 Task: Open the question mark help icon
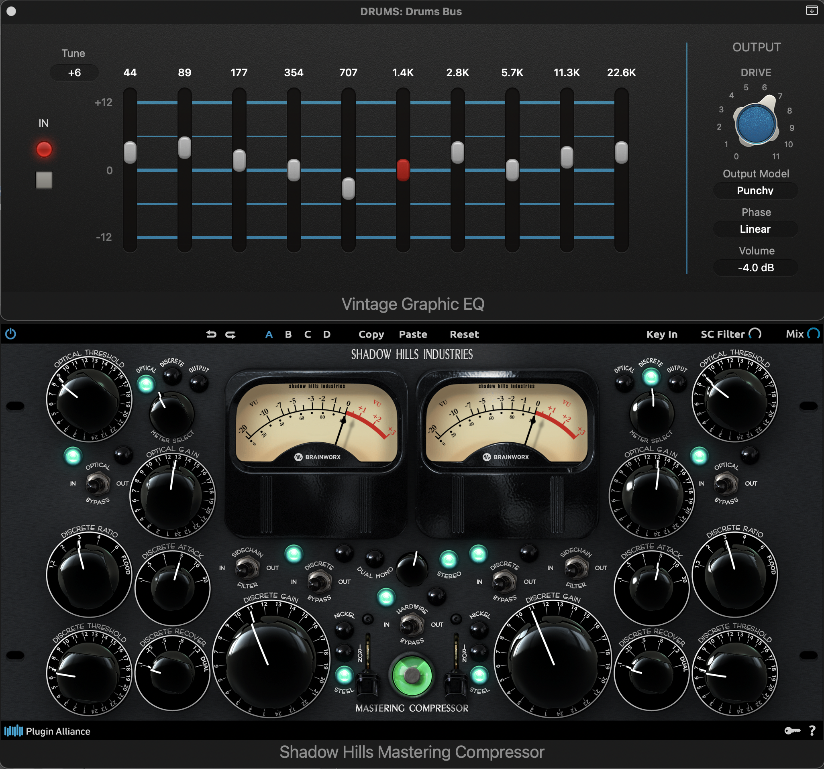pyautogui.click(x=812, y=731)
